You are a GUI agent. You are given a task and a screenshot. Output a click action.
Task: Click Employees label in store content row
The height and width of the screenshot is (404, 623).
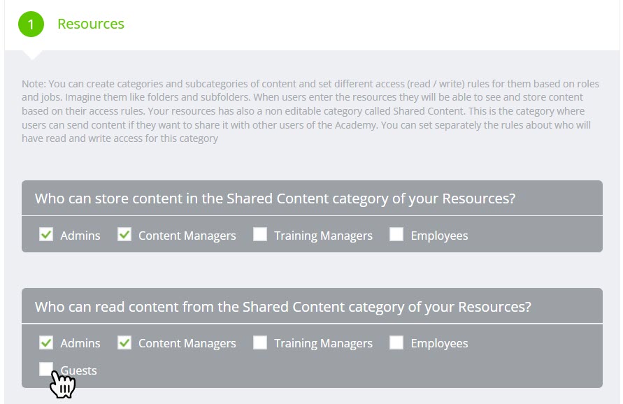tap(439, 236)
